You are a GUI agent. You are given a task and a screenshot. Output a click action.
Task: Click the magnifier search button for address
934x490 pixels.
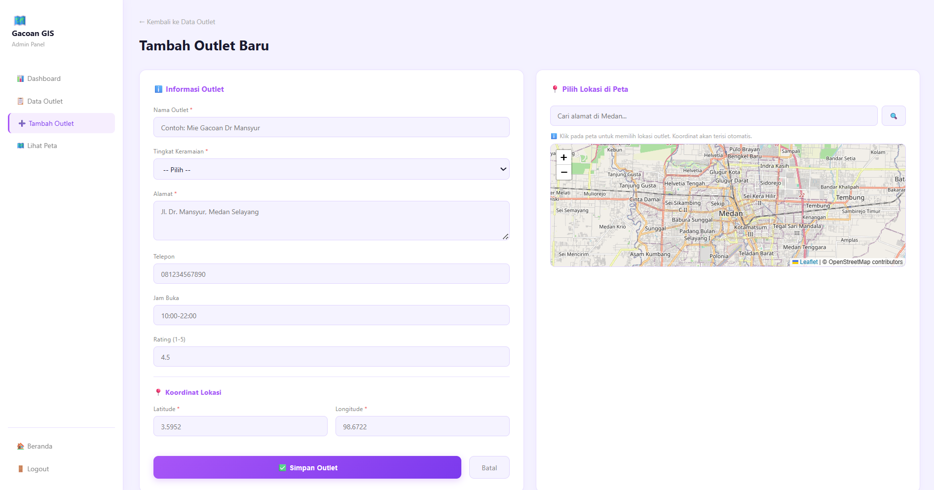894,116
